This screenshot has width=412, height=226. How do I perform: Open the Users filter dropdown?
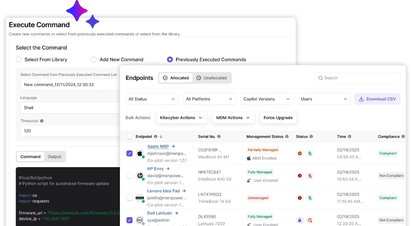tap(324, 99)
